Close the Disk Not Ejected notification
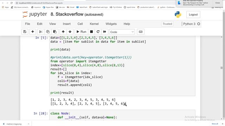225x126 pixels. click(x=218, y=3)
